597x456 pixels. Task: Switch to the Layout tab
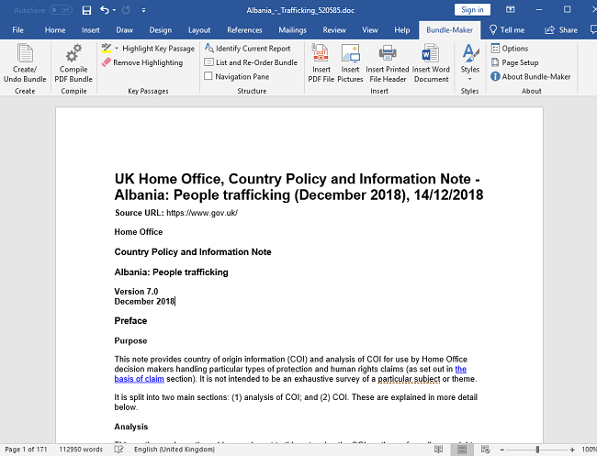click(199, 30)
